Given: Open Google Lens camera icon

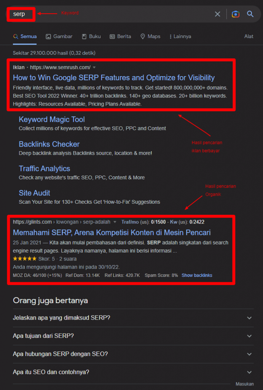Looking at the screenshot, I should tap(236, 14).
